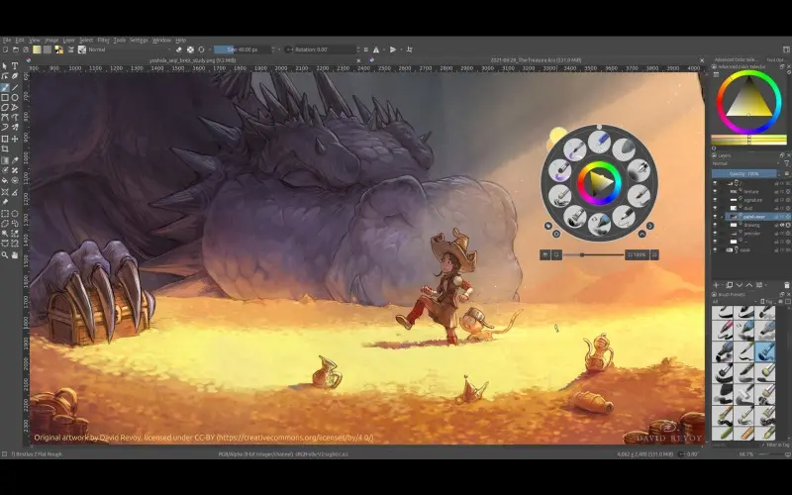Click the eraser mode icon in the toolbar
The height and width of the screenshot is (495, 792).
[x=178, y=49]
